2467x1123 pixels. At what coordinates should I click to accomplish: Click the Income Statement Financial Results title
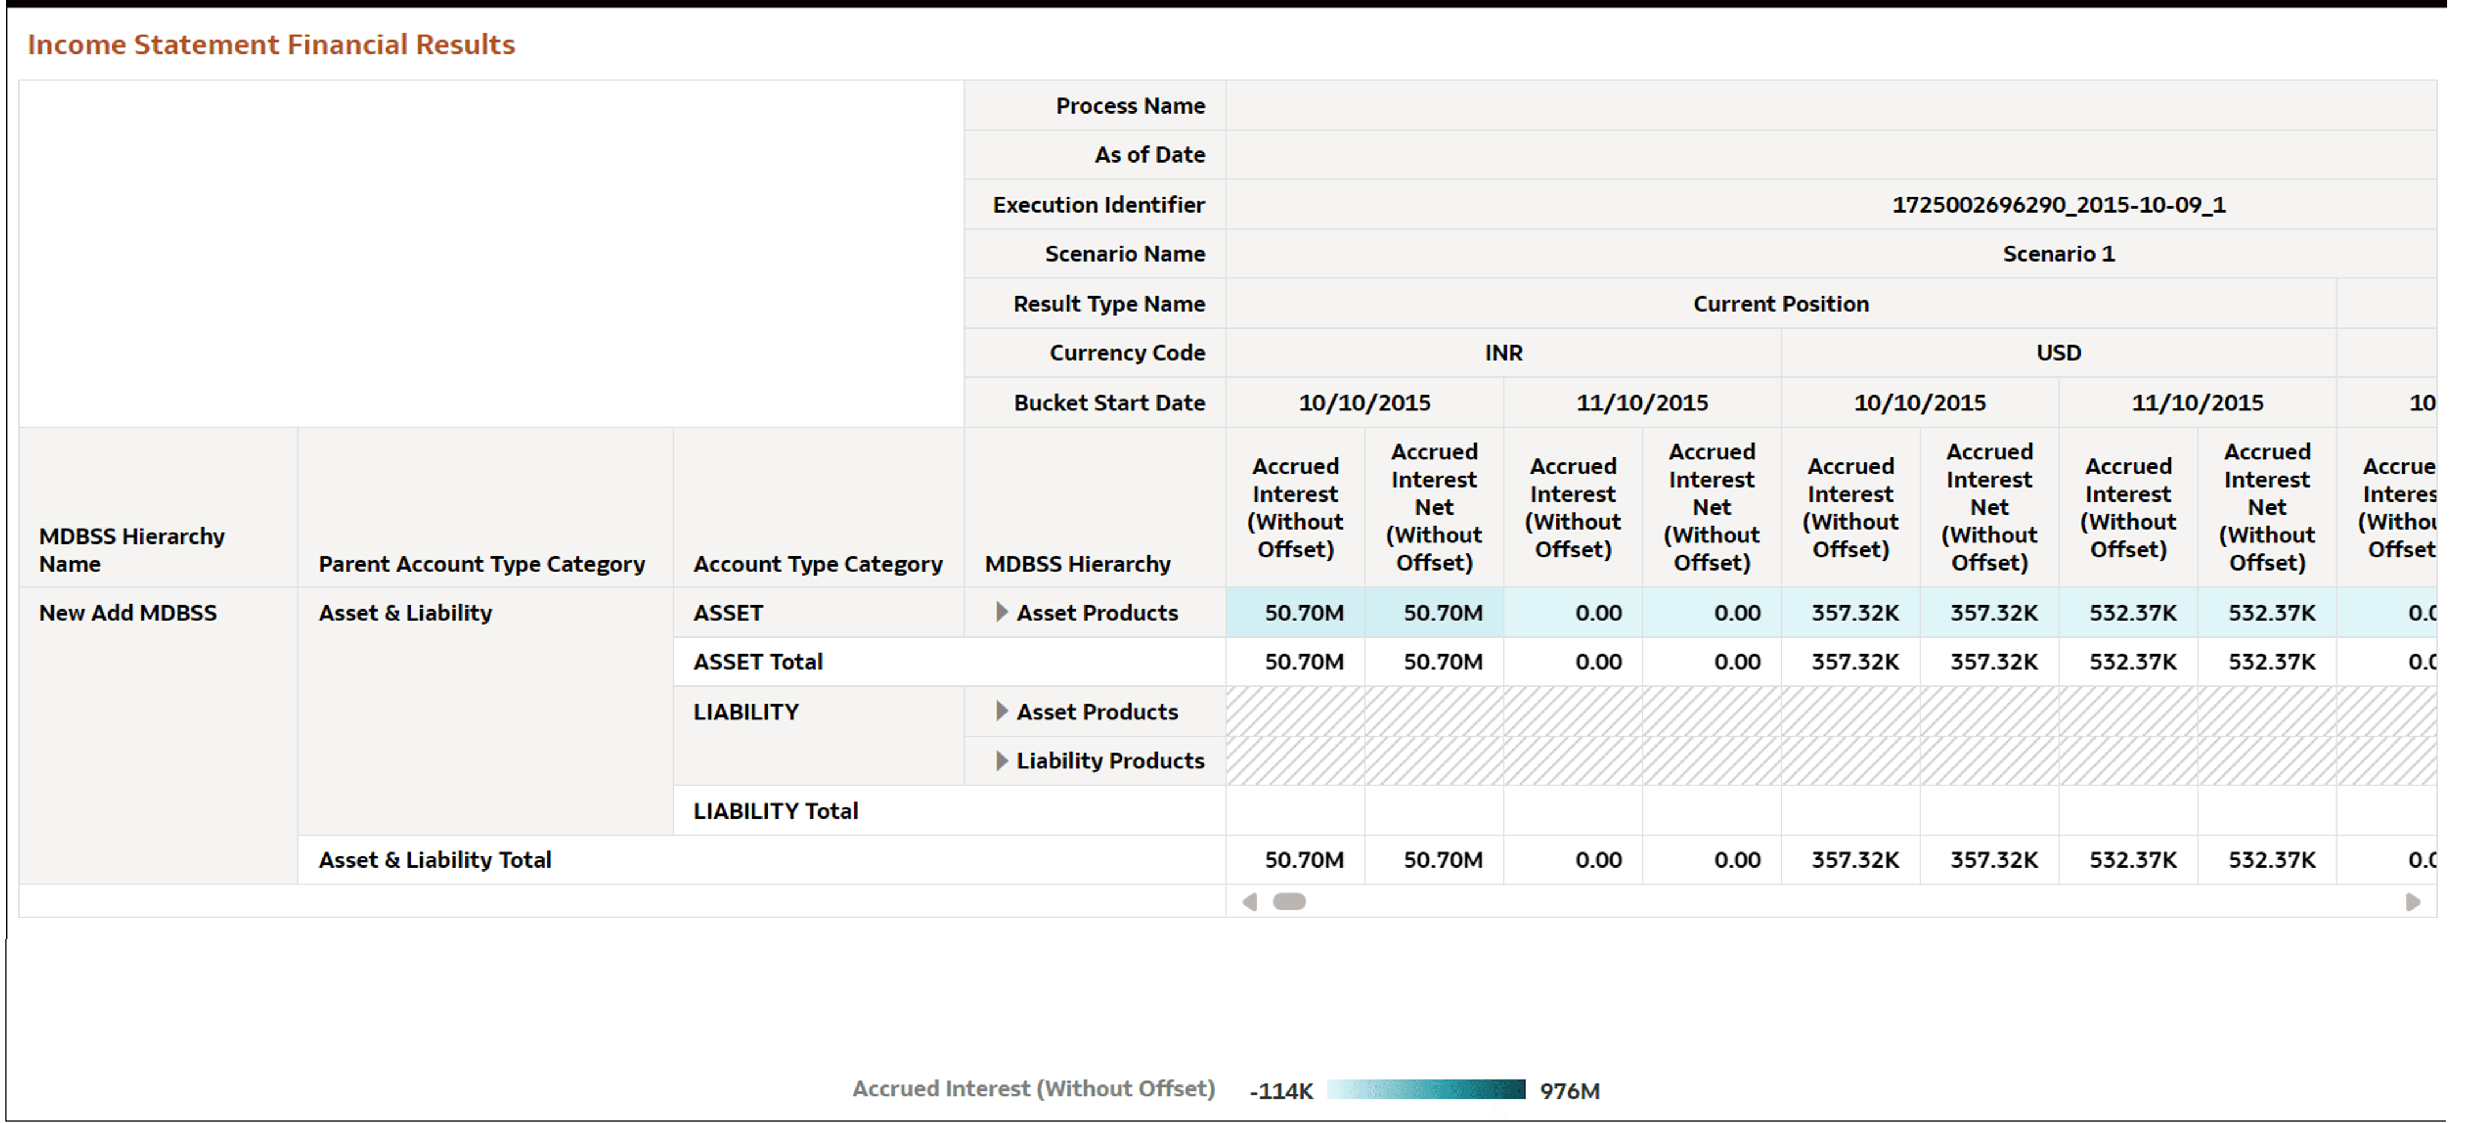(x=271, y=44)
